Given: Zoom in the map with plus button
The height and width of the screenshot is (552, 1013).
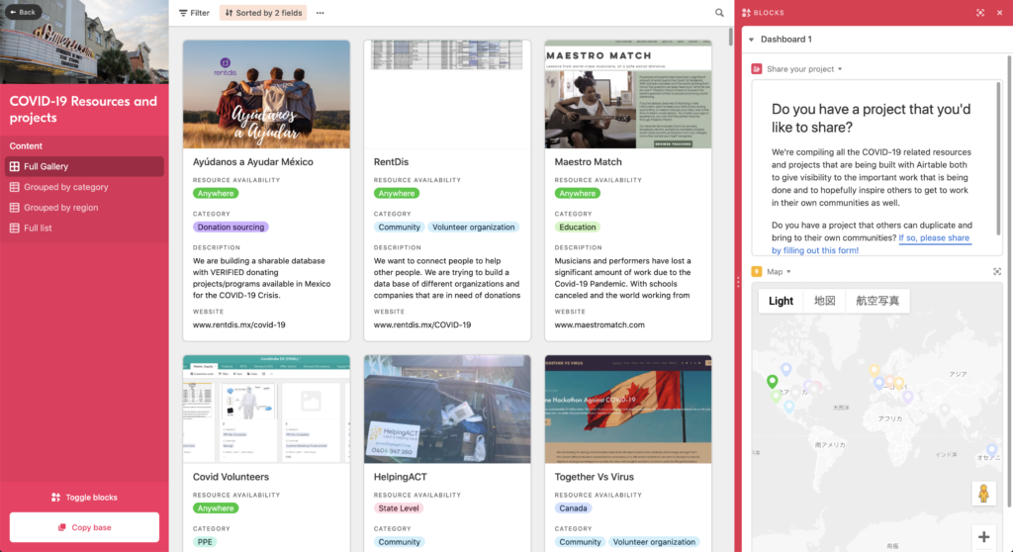Looking at the screenshot, I should [983, 537].
